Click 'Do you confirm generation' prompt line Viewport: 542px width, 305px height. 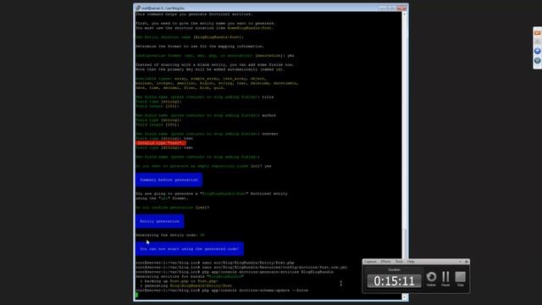(x=173, y=208)
